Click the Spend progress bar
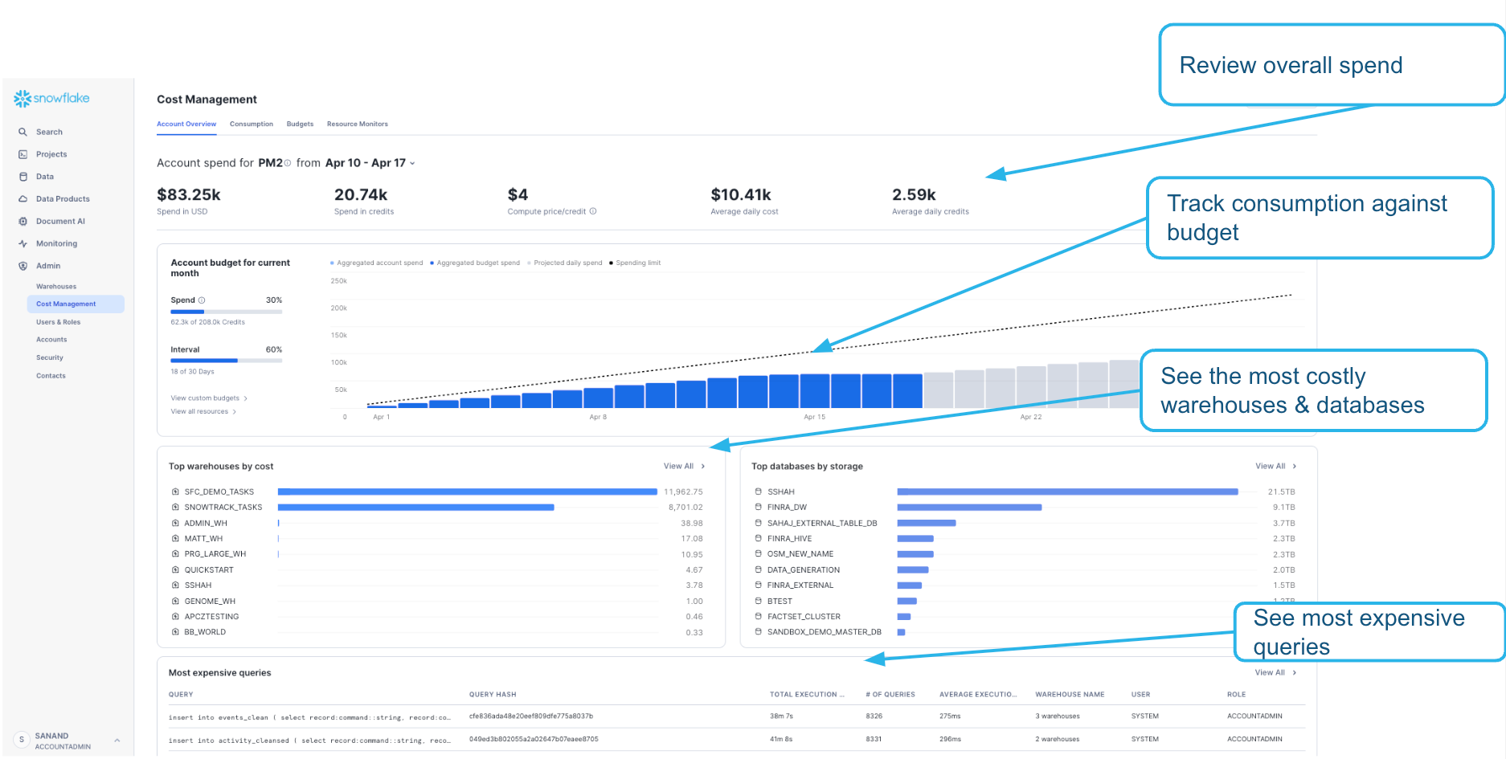This screenshot has width=1506, height=759. [x=226, y=312]
